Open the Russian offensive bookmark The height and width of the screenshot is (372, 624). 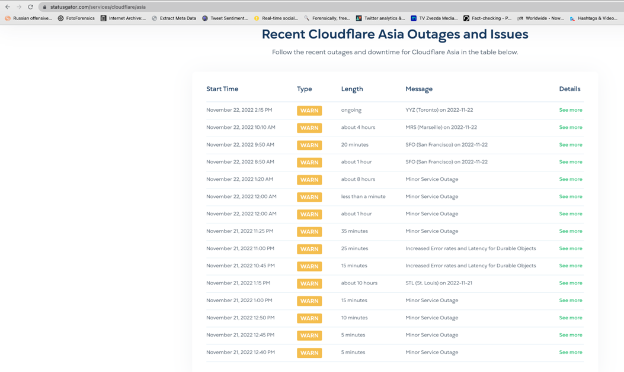(x=28, y=18)
